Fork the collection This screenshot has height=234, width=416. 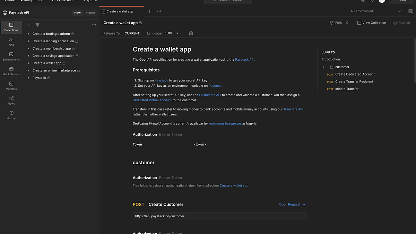tap(336, 23)
